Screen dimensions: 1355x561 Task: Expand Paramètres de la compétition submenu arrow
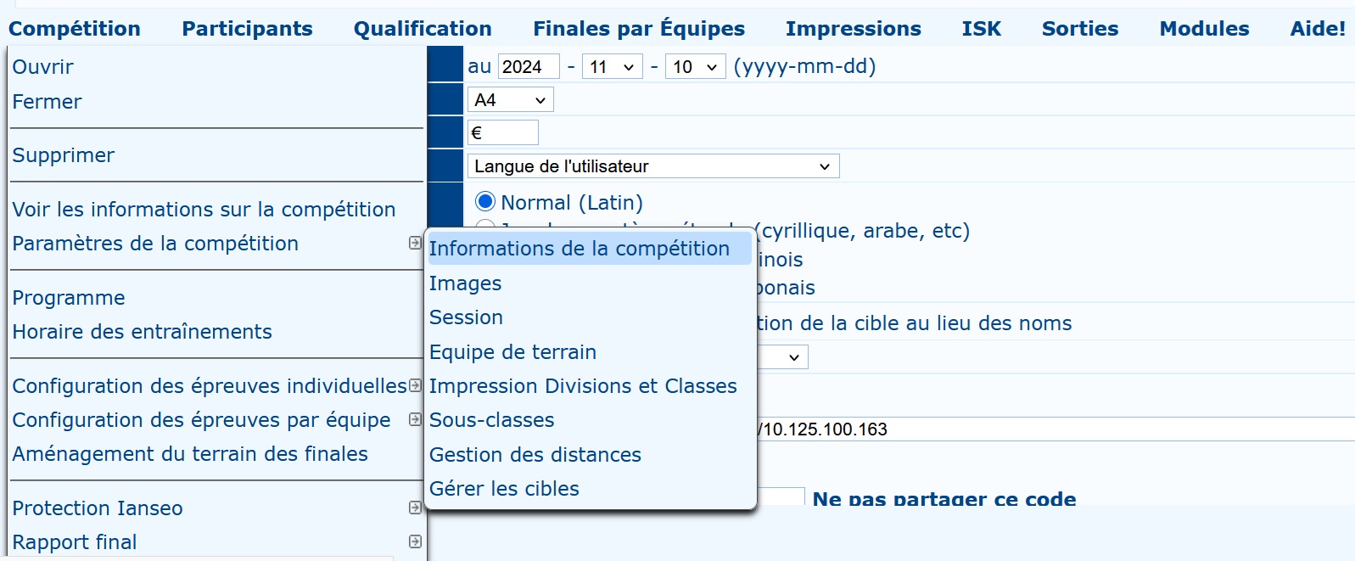415,243
